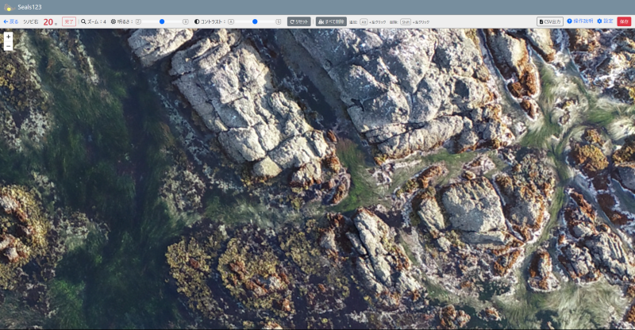Click the brightness increase key box

[x=186, y=22]
